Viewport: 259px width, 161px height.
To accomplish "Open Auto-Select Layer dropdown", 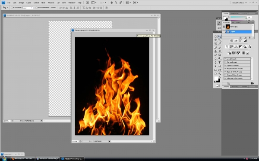I will [x=28, y=8].
